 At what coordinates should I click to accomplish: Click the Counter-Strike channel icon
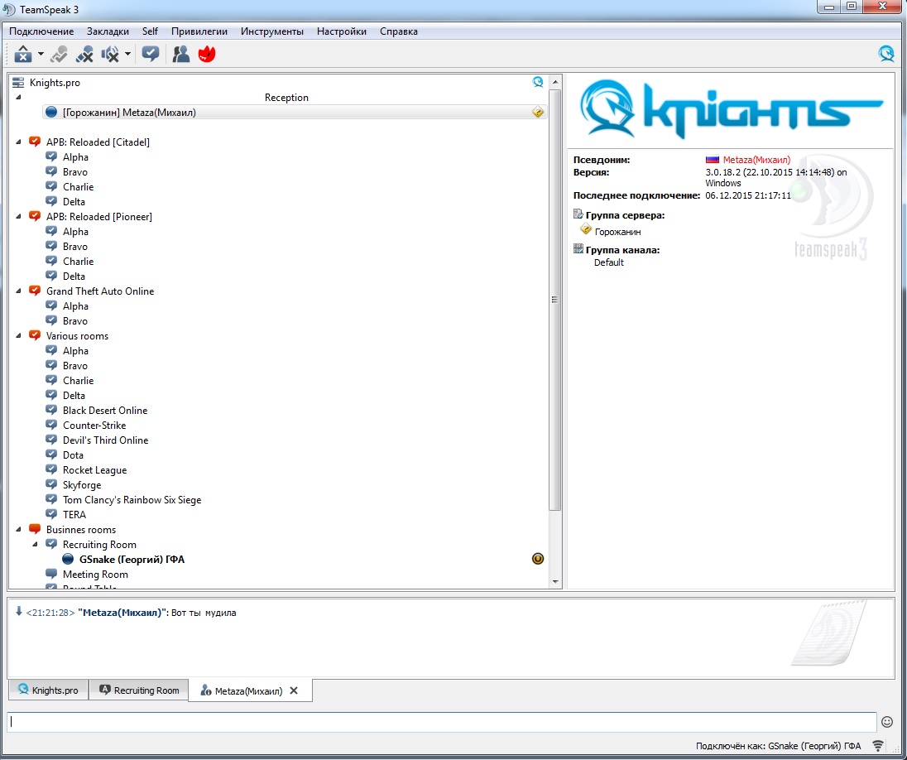[51, 425]
